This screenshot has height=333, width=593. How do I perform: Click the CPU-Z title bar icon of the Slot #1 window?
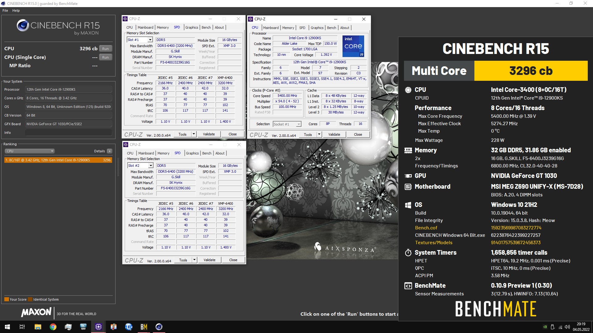tap(125, 19)
